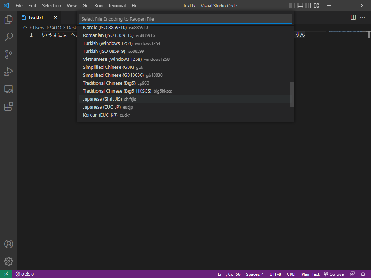
Task: Show errors and warnings count in status bar
Action: [25, 274]
